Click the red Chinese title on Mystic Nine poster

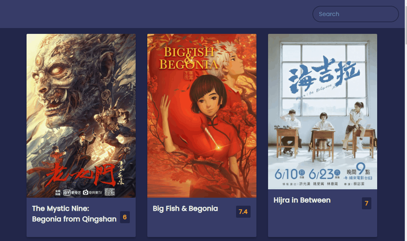80,175
